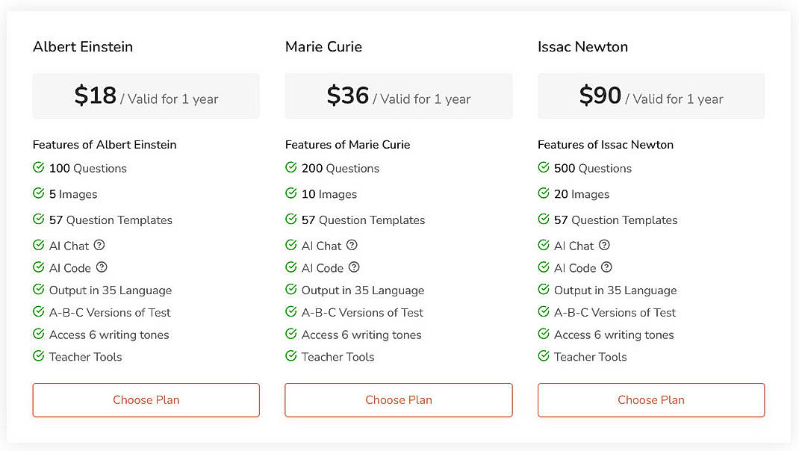Open the AI Chat tooltip icon in Issac Newton plan
This screenshot has width=799, height=451.
603,245
